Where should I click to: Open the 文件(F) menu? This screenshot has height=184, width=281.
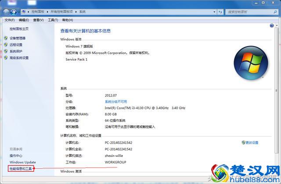coord(10,20)
